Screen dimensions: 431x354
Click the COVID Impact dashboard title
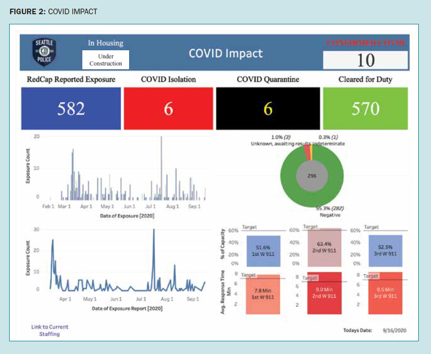(x=226, y=53)
